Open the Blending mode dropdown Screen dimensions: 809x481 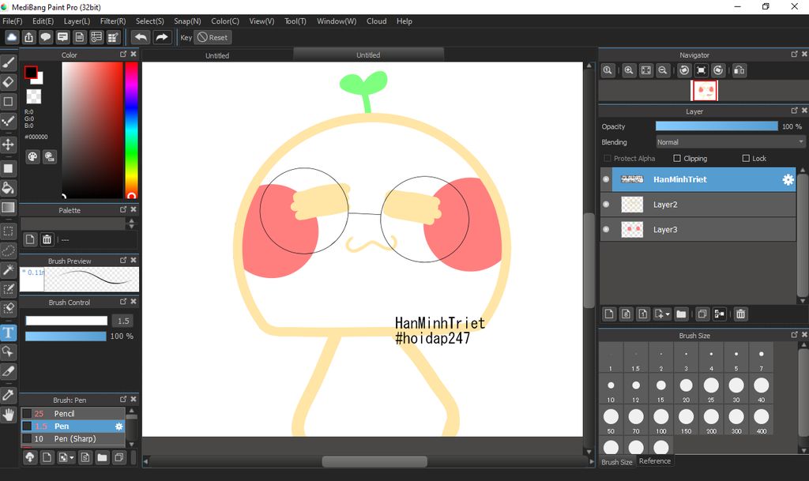(x=730, y=142)
